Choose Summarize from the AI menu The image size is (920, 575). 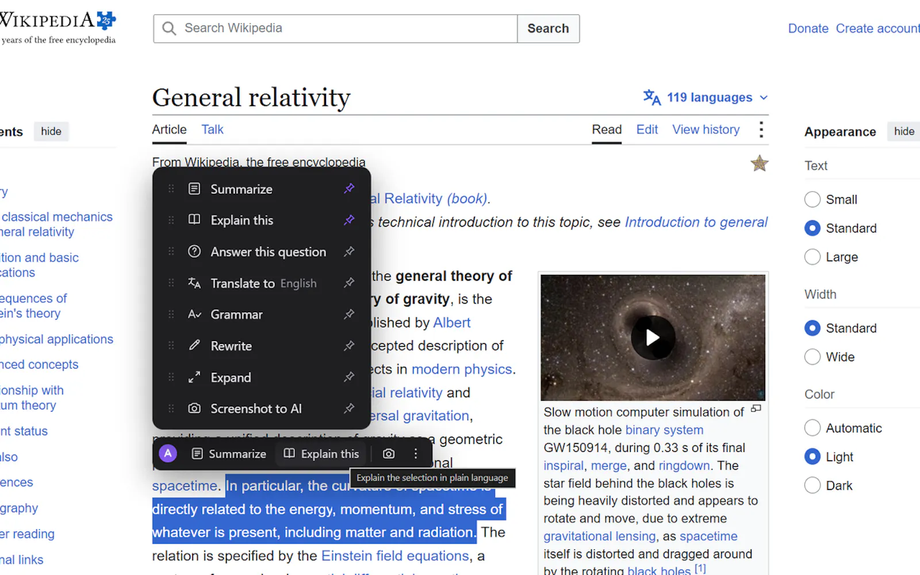[241, 189]
